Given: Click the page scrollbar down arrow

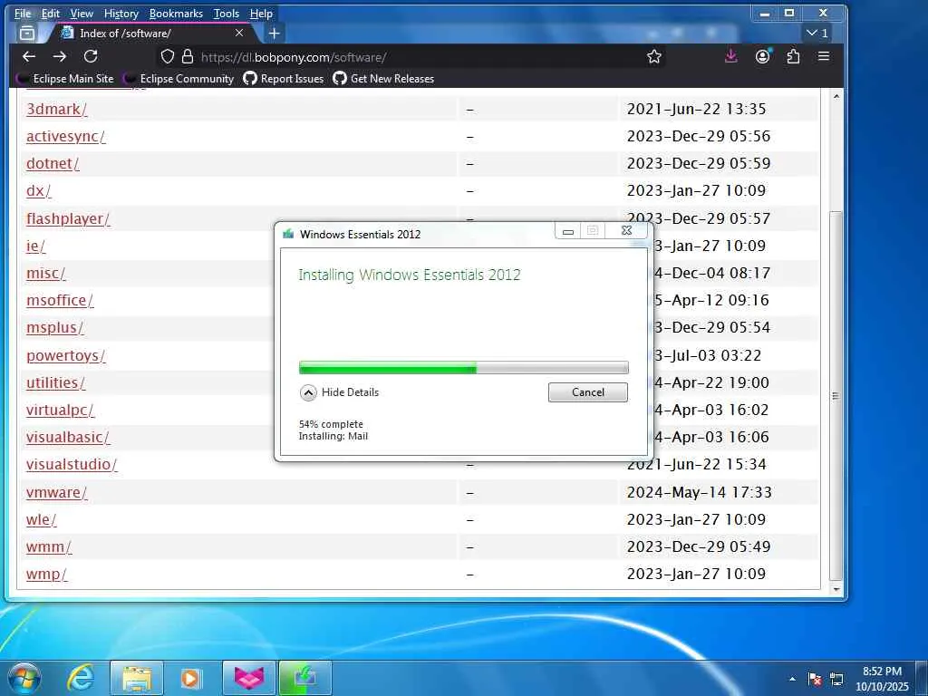Looking at the screenshot, I should tap(836, 589).
